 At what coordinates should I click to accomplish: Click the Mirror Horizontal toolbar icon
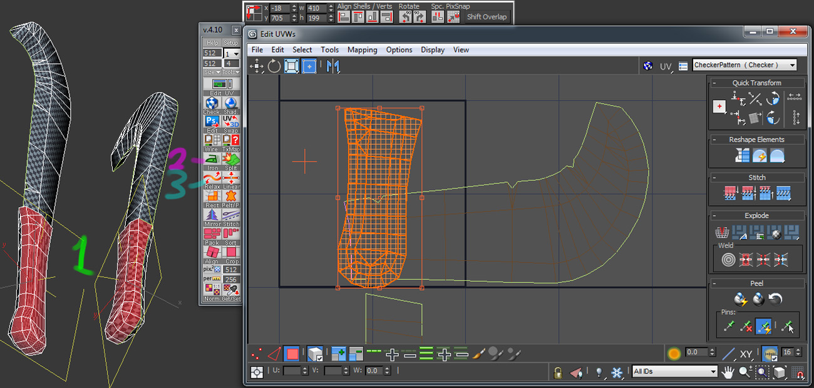click(x=332, y=66)
